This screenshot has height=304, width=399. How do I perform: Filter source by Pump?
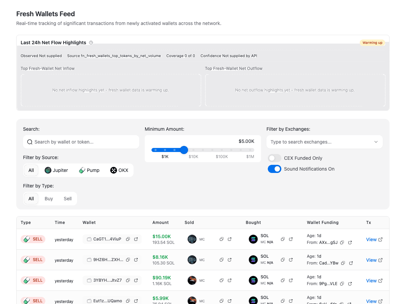click(89, 170)
